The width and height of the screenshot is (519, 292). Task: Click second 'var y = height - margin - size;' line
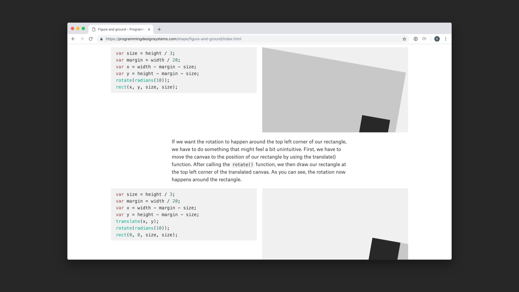(x=158, y=215)
